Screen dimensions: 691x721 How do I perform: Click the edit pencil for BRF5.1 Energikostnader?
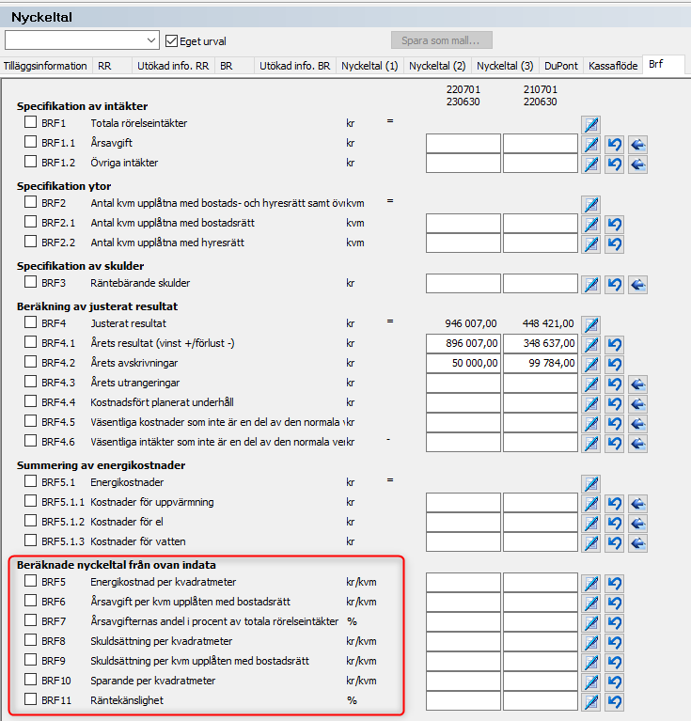(590, 484)
